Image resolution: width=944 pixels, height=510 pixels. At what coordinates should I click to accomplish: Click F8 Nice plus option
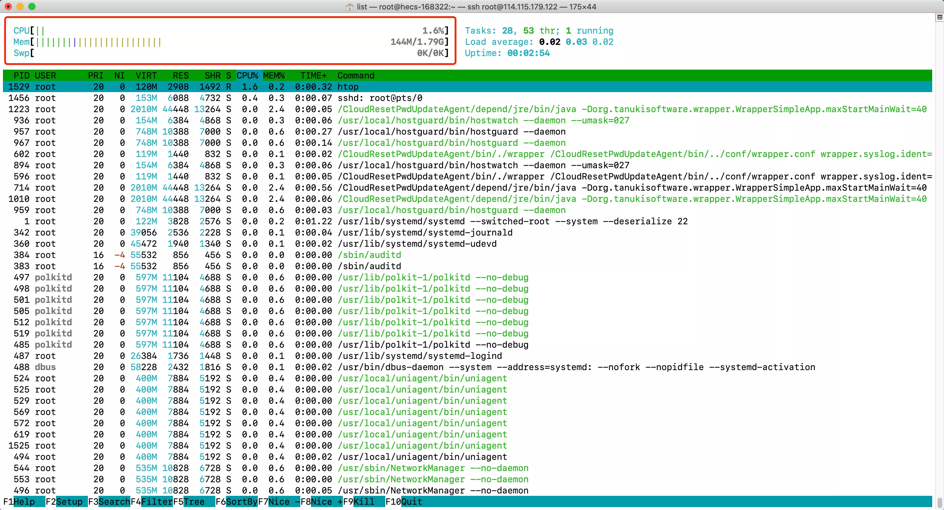coord(322,501)
